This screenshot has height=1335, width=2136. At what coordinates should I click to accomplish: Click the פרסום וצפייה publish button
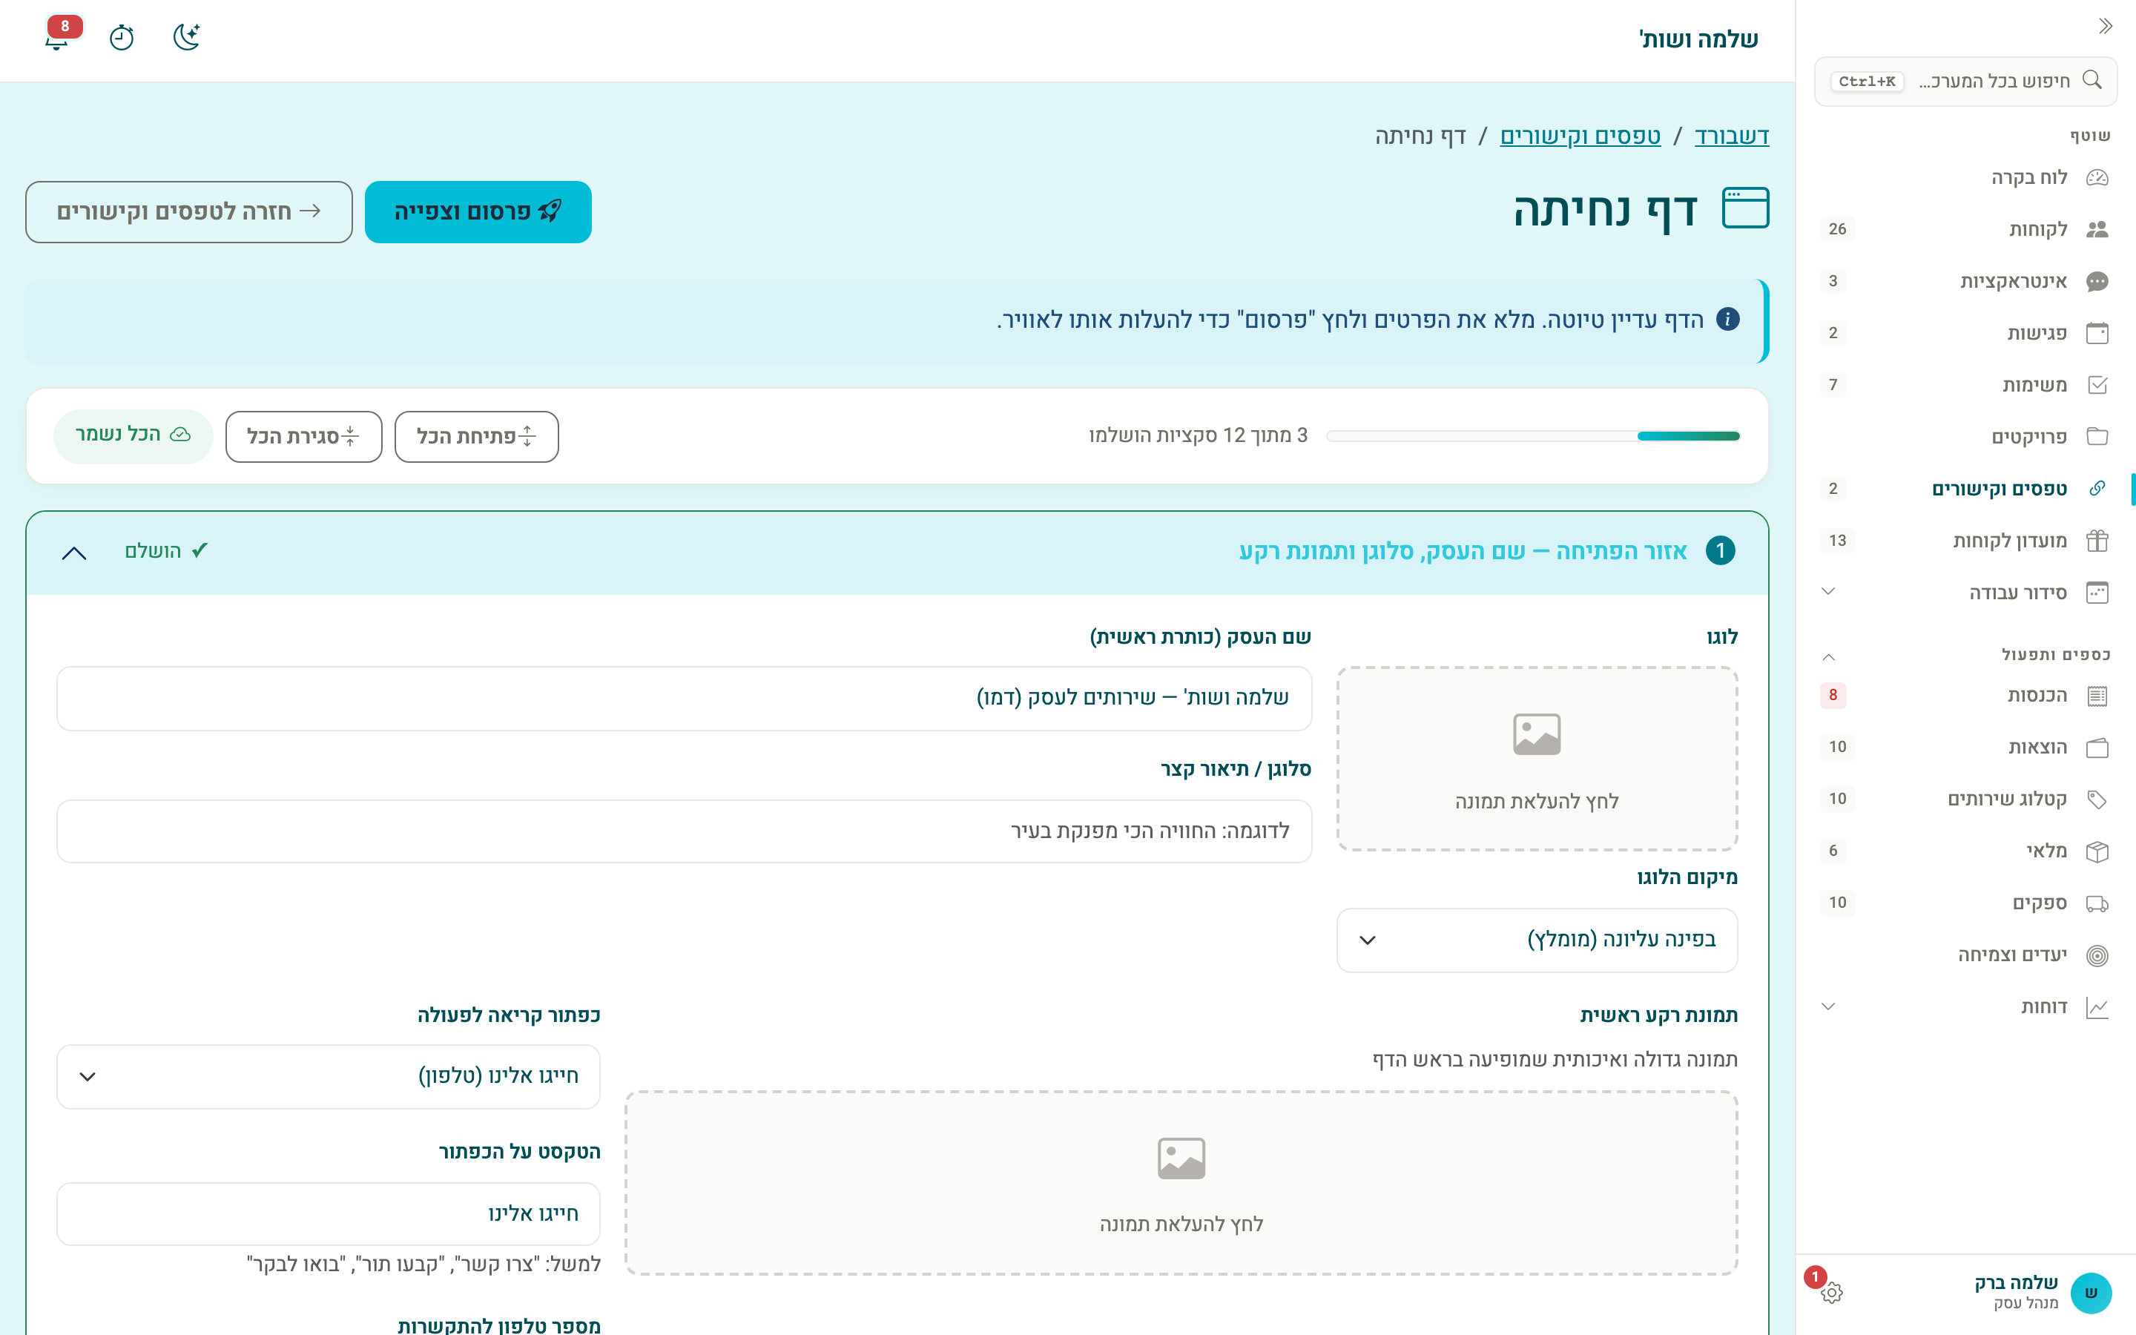pos(478,212)
